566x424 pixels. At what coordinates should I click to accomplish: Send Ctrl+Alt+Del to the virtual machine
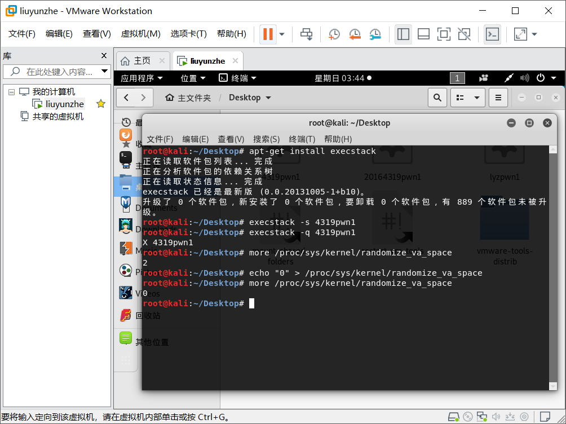(x=307, y=34)
